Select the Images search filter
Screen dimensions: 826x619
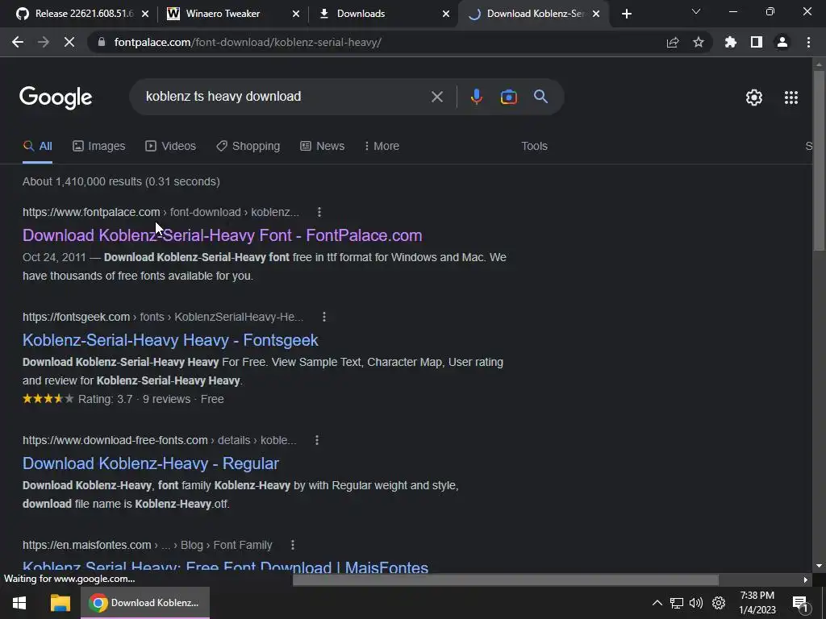point(98,146)
